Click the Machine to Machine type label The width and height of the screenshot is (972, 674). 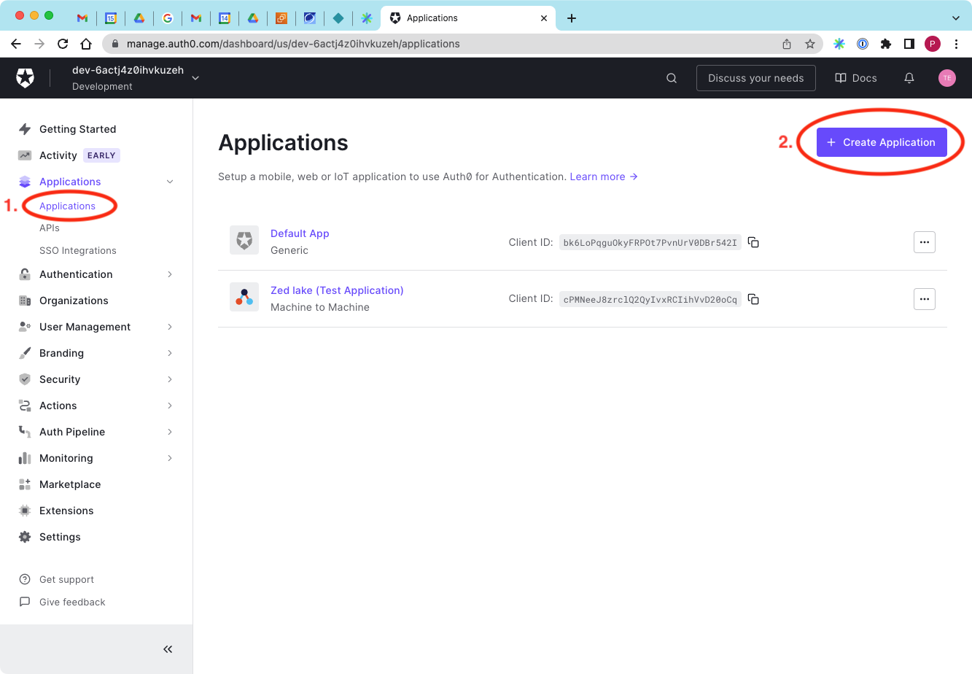320,308
